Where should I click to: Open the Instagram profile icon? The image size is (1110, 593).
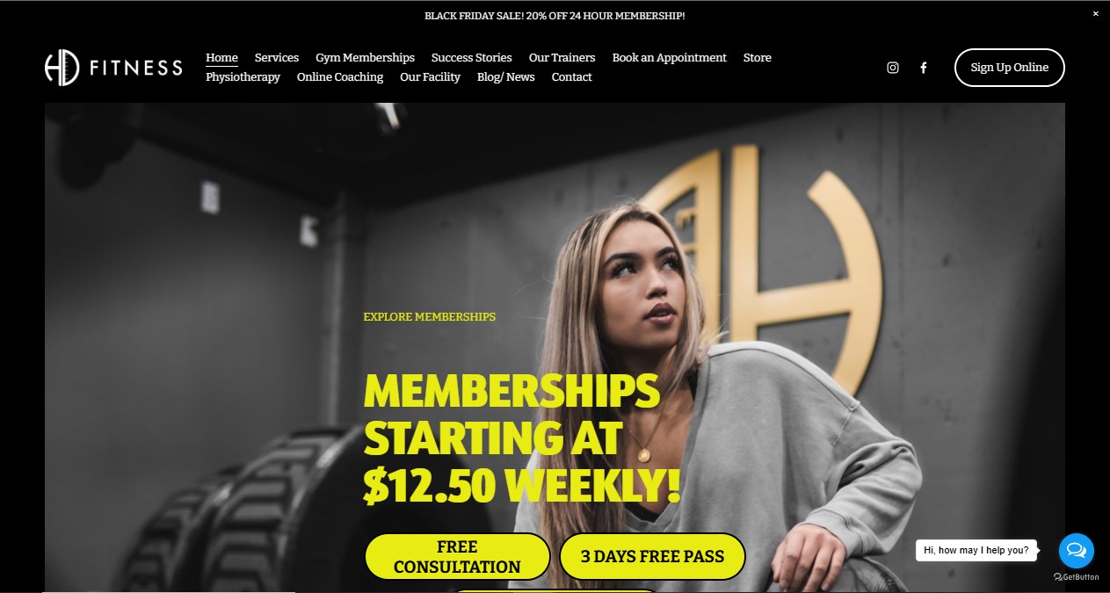(x=893, y=68)
